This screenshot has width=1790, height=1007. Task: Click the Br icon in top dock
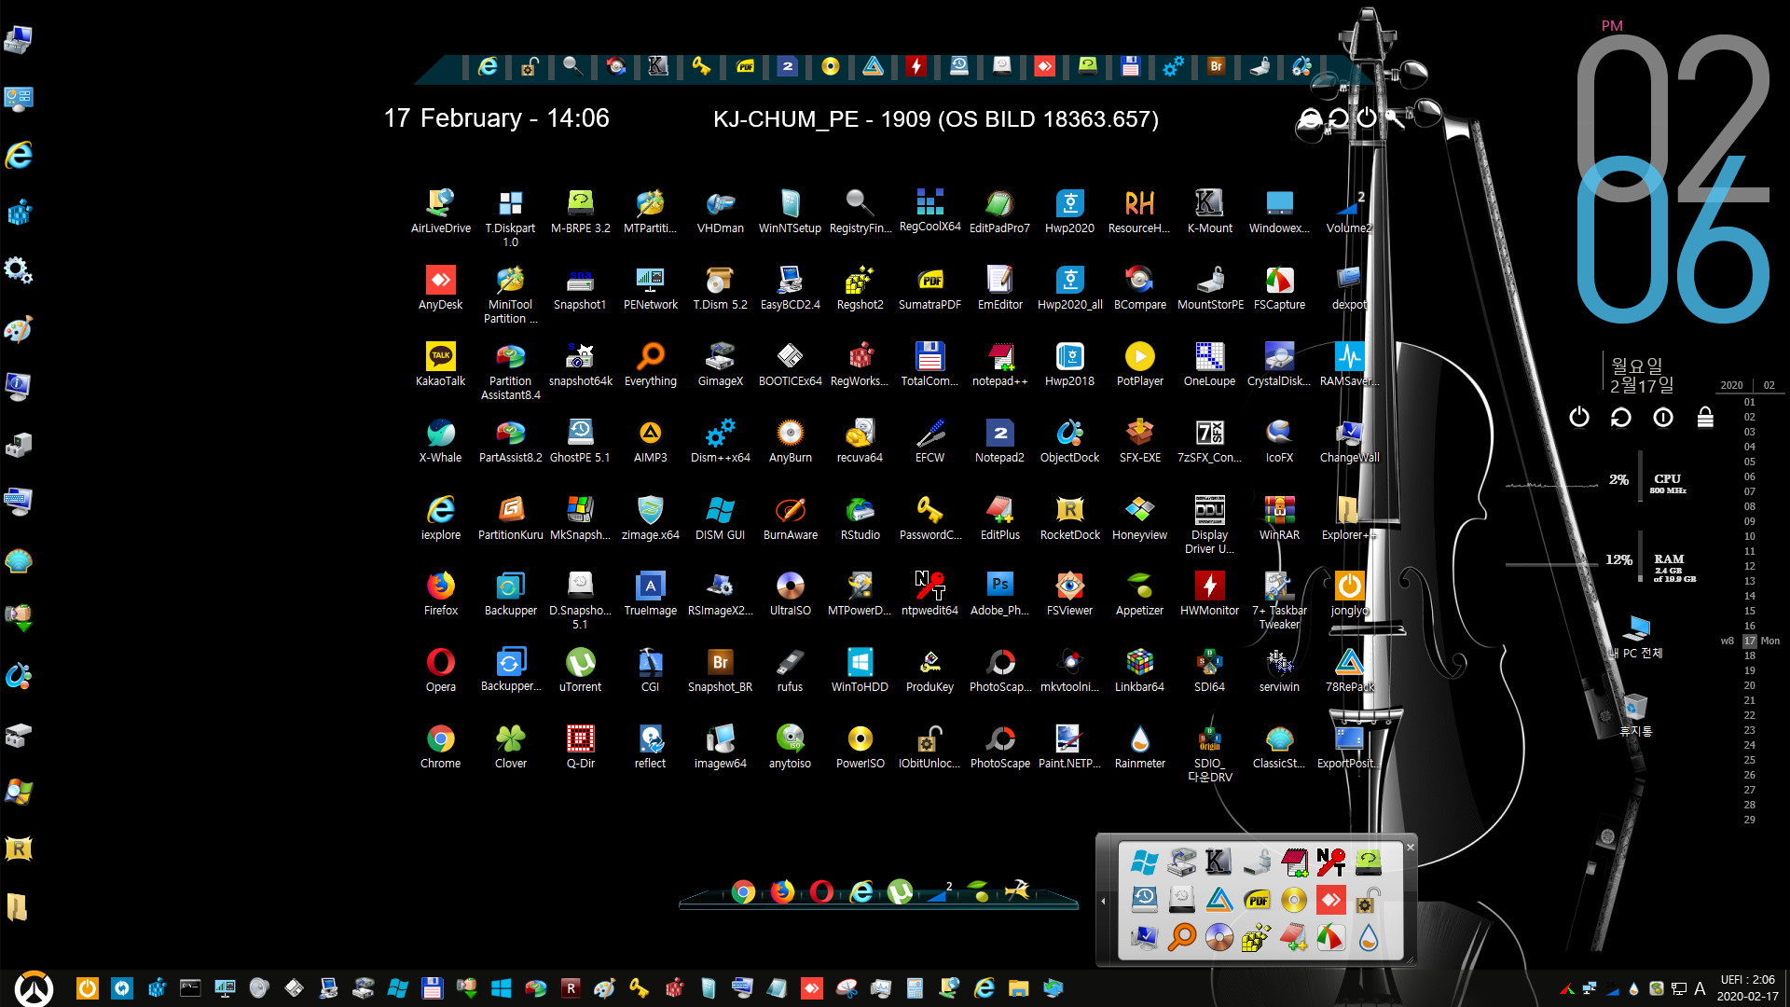[1216, 66]
